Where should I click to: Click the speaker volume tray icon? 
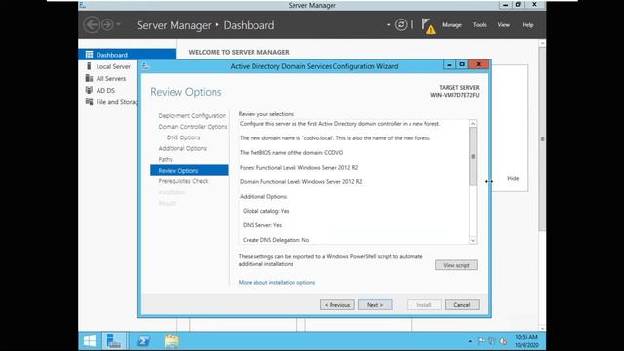pos(503,341)
